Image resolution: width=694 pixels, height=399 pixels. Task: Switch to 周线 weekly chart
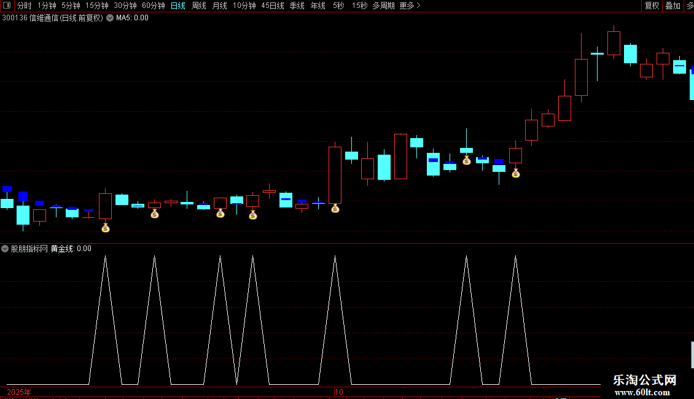pyautogui.click(x=199, y=6)
